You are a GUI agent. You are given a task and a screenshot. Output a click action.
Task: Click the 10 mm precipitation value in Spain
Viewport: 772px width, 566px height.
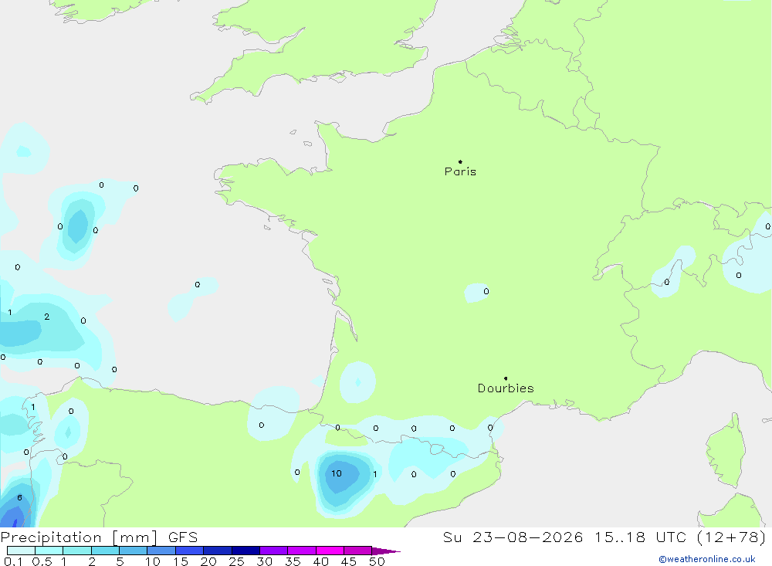pyautogui.click(x=337, y=473)
